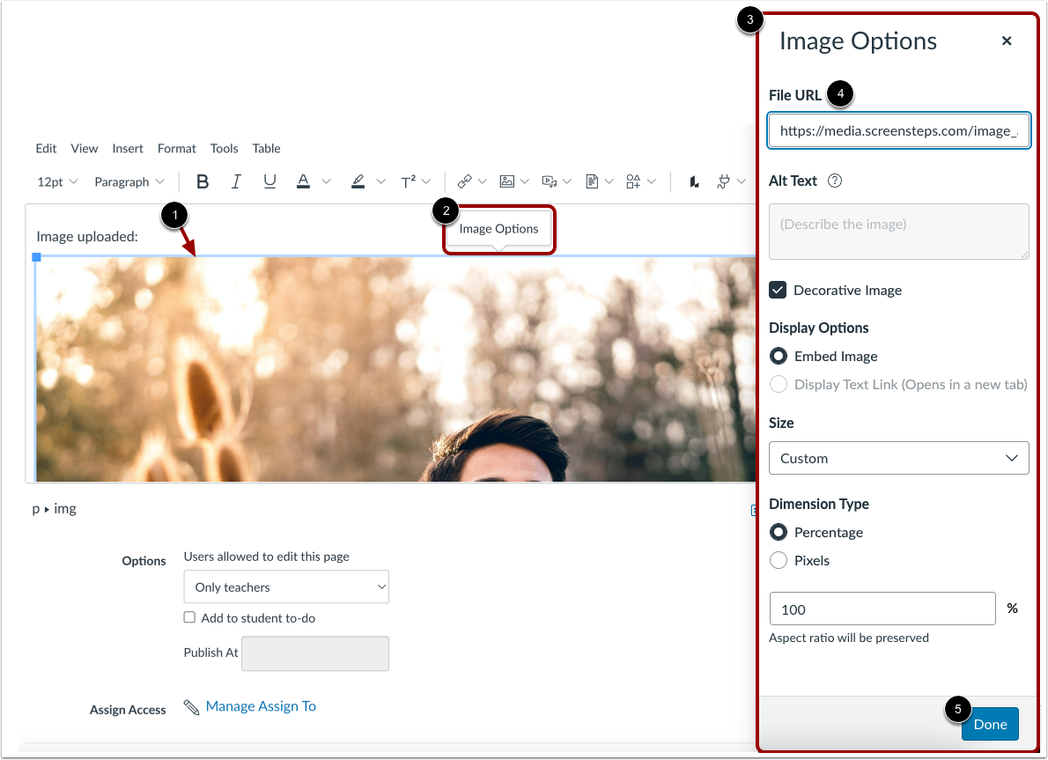
Task: Select the Pixels dimension type
Action: point(779,560)
